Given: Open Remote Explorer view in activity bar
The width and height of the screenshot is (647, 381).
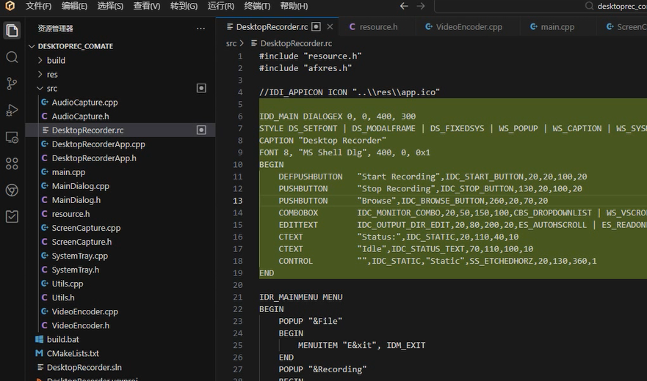Looking at the screenshot, I should coord(12,137).
